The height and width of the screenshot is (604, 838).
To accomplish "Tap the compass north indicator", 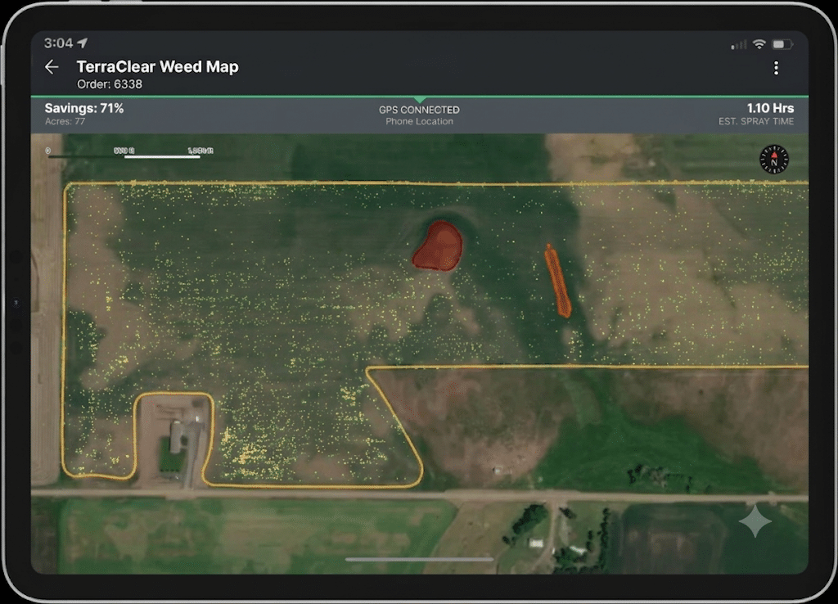I will coord(774,160).
